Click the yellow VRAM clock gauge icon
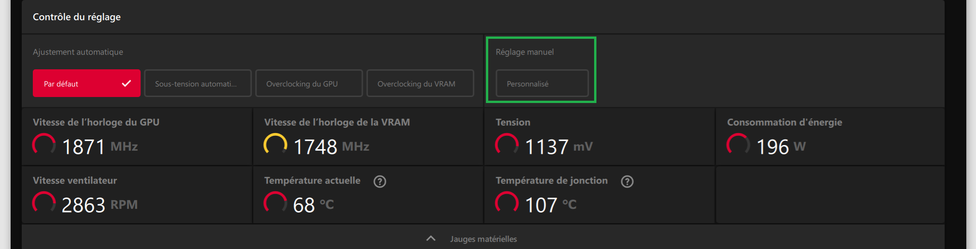Image resolution: width=976 pixels, height=249 pixels. (x=275, y=145)
